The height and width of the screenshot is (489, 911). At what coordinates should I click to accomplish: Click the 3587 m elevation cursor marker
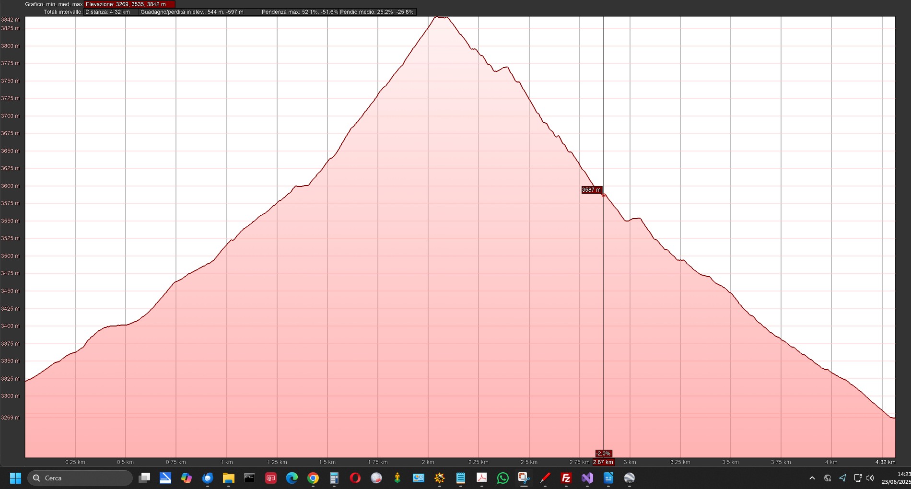[x=591, y=190]
